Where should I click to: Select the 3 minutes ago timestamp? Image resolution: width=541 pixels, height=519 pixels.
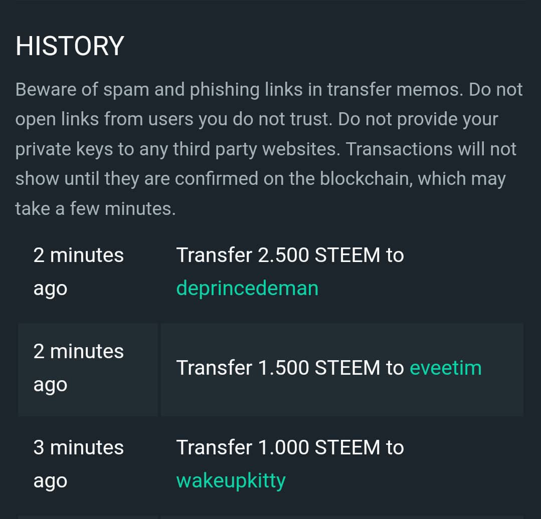78,464
